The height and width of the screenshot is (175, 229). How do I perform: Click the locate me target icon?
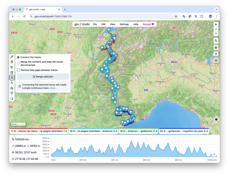(216, 48)
